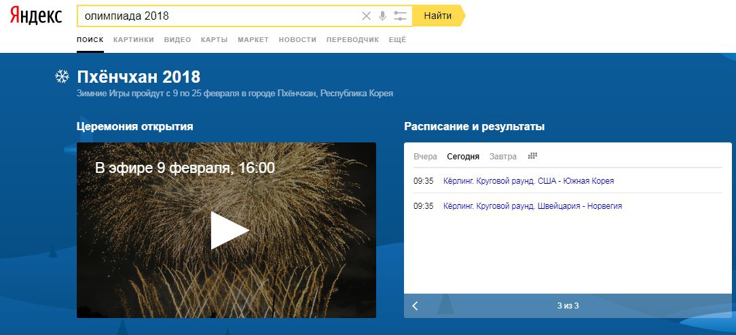Open curling match США - Южная Корея
The image size is (736, 335).
(x=528, y=181)
